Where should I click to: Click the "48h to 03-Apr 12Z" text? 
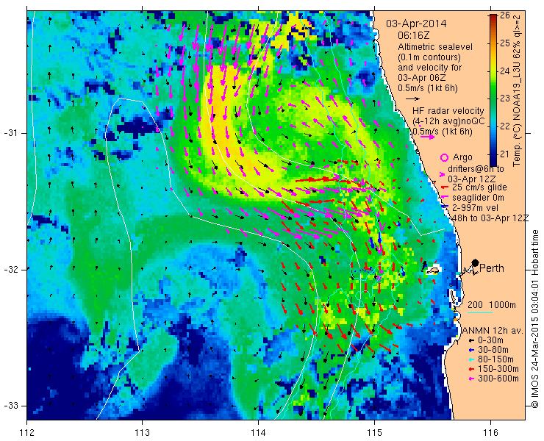click(x=490, y=218)
